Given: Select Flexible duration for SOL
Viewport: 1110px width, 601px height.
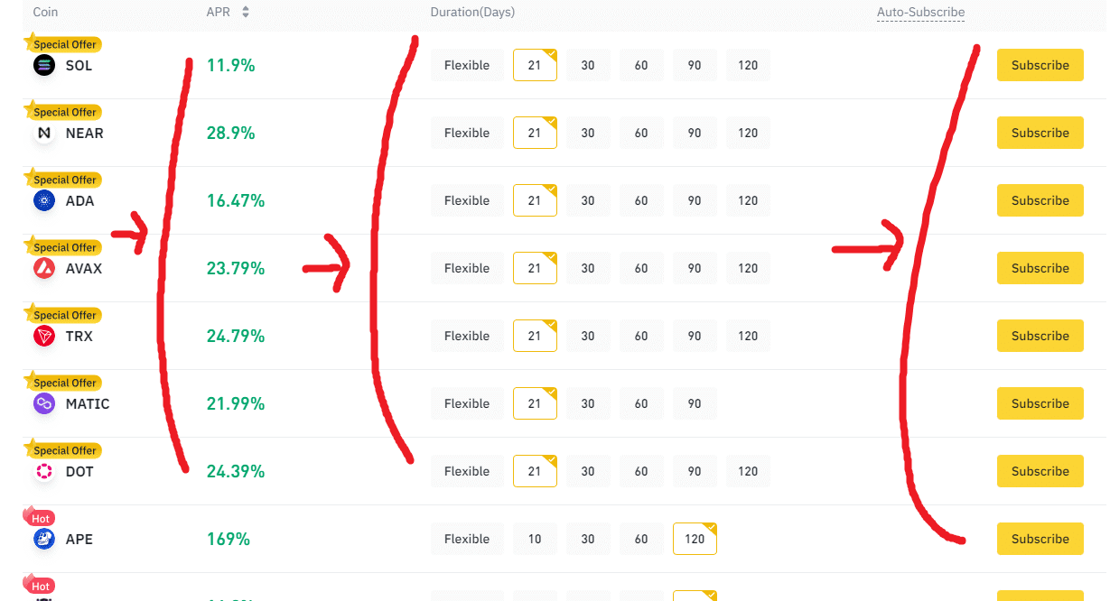Looking at the screenshot, I should (467, 65).
